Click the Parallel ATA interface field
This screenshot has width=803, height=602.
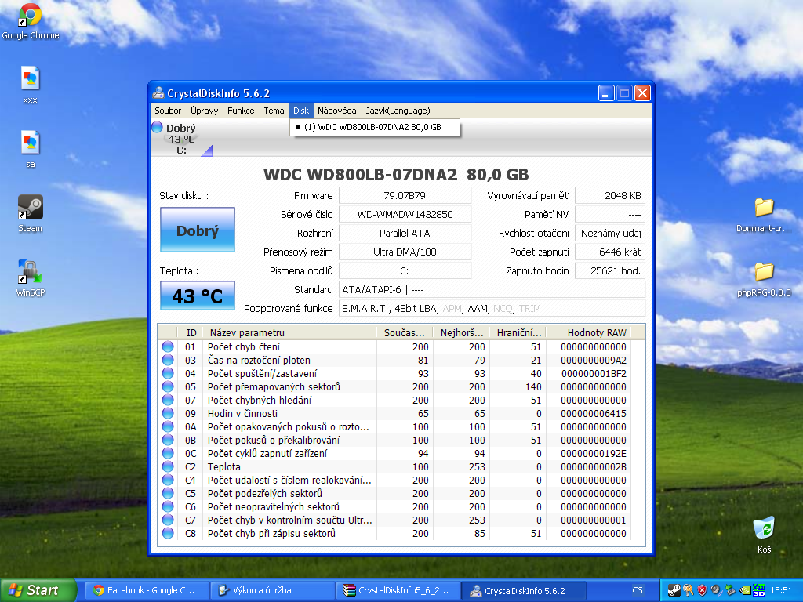coord(405,233)
